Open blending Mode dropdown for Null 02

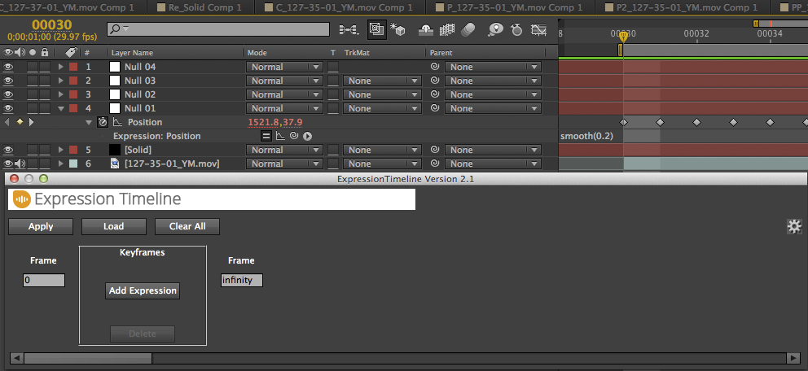pyautogui.click(x=284, y=94)
